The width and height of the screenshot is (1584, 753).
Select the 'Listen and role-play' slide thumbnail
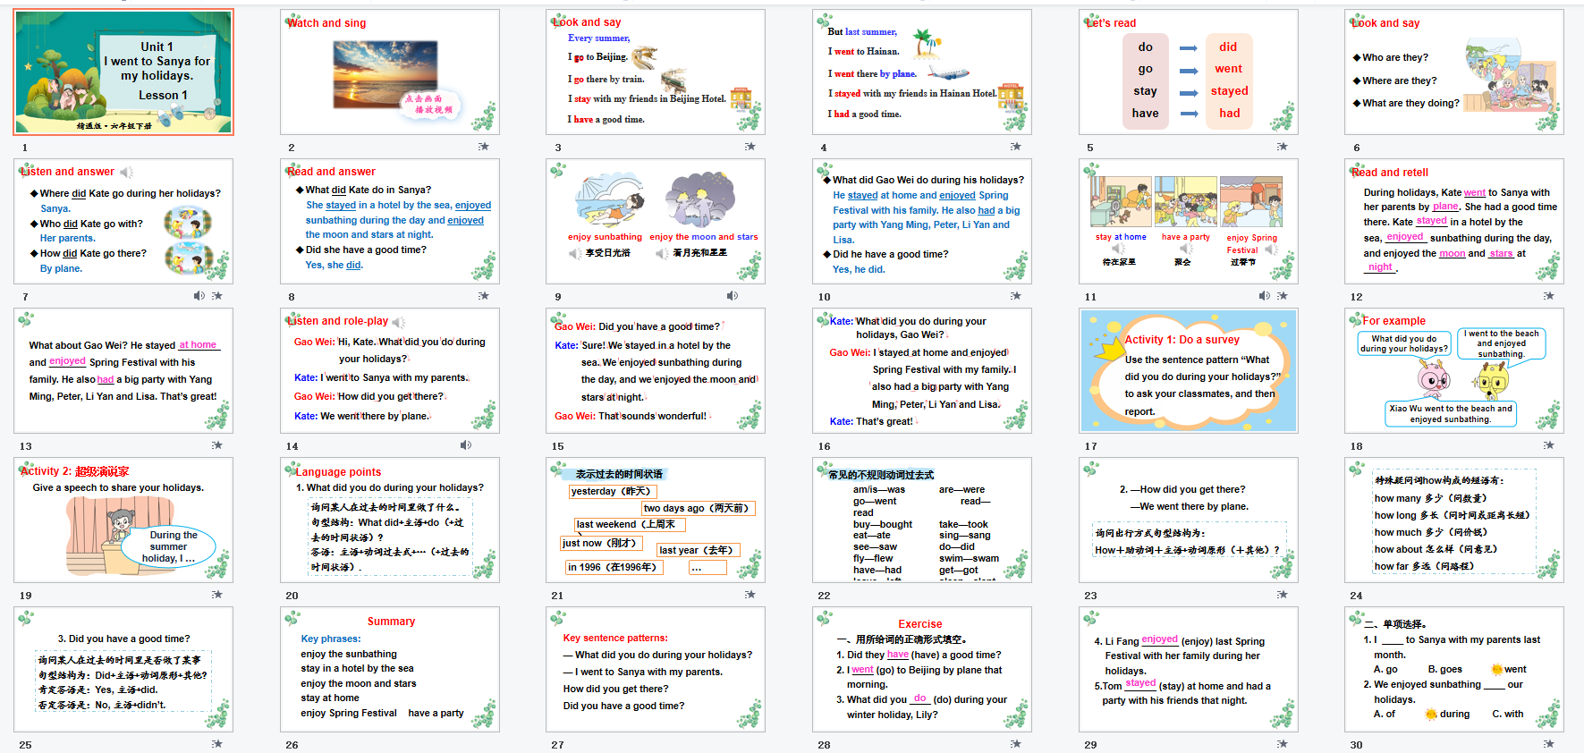click(390, 371)
